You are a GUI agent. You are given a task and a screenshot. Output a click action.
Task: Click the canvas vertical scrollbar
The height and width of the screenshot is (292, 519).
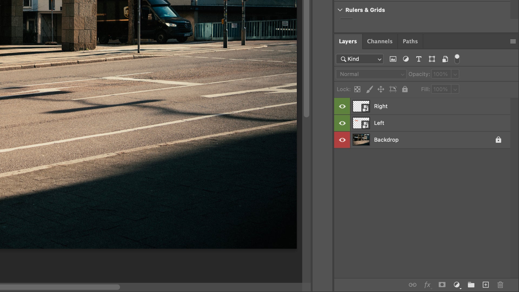(306, 58)
